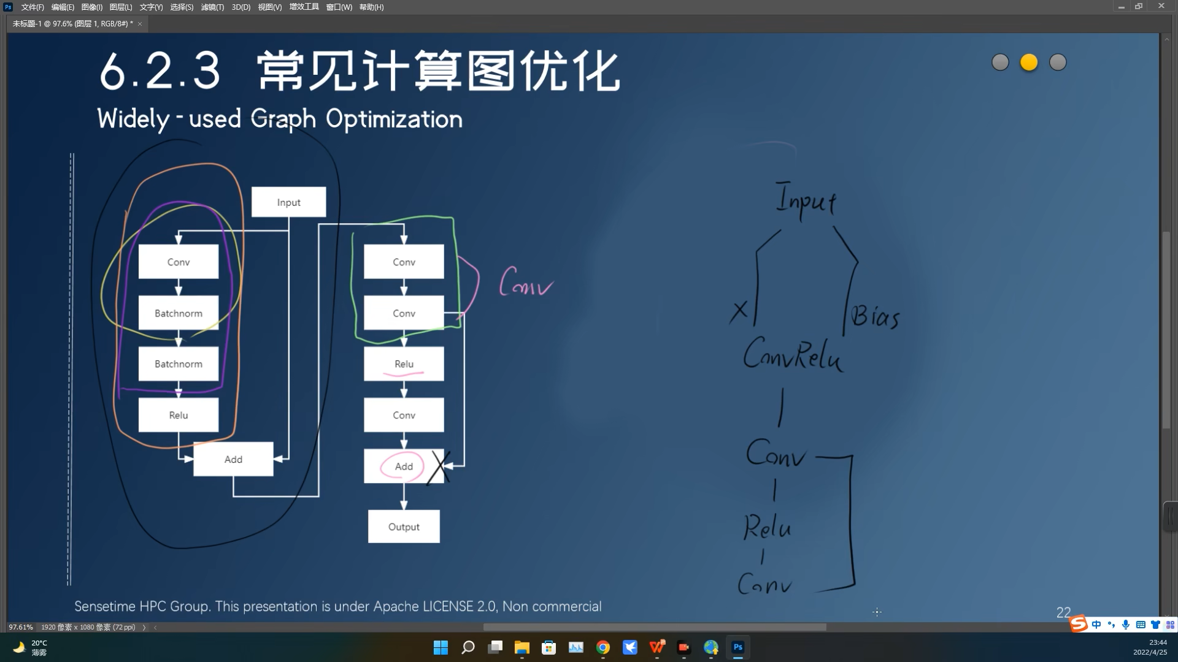
Task: Open Sogou toolbox grid icon
Action: click(x=1170, y=625)
